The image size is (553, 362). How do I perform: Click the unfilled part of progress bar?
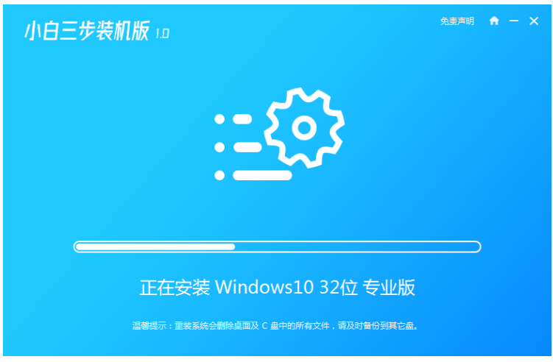tap(357, 246)
